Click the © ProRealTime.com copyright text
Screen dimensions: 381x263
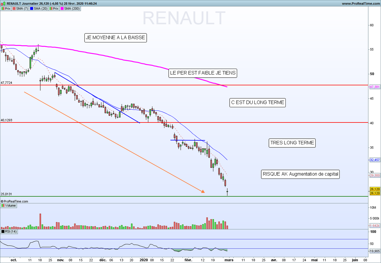pos(15,201)
